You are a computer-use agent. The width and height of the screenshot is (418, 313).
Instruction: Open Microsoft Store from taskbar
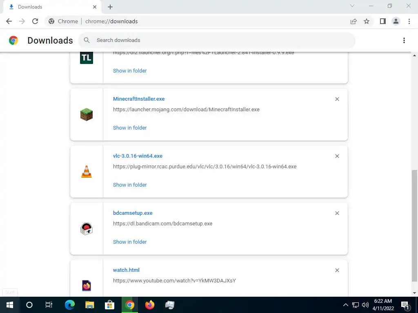coord(109,305)
